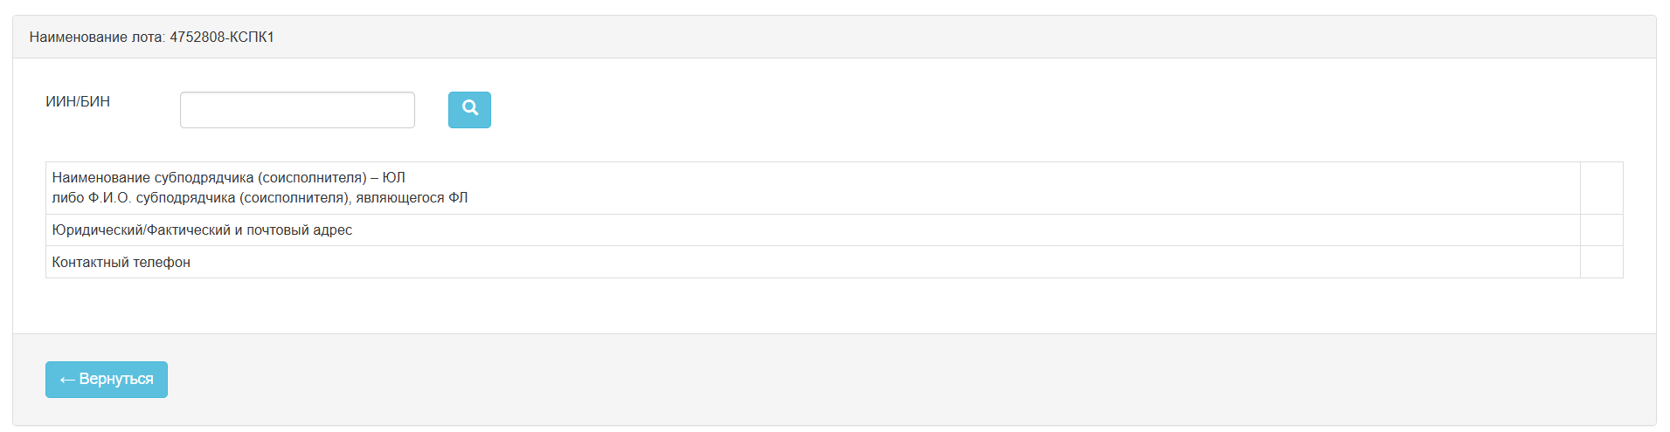Focus the ИИН/БИН input field
The height and width of the screenshot is (432, 1670).
(297, 110)
